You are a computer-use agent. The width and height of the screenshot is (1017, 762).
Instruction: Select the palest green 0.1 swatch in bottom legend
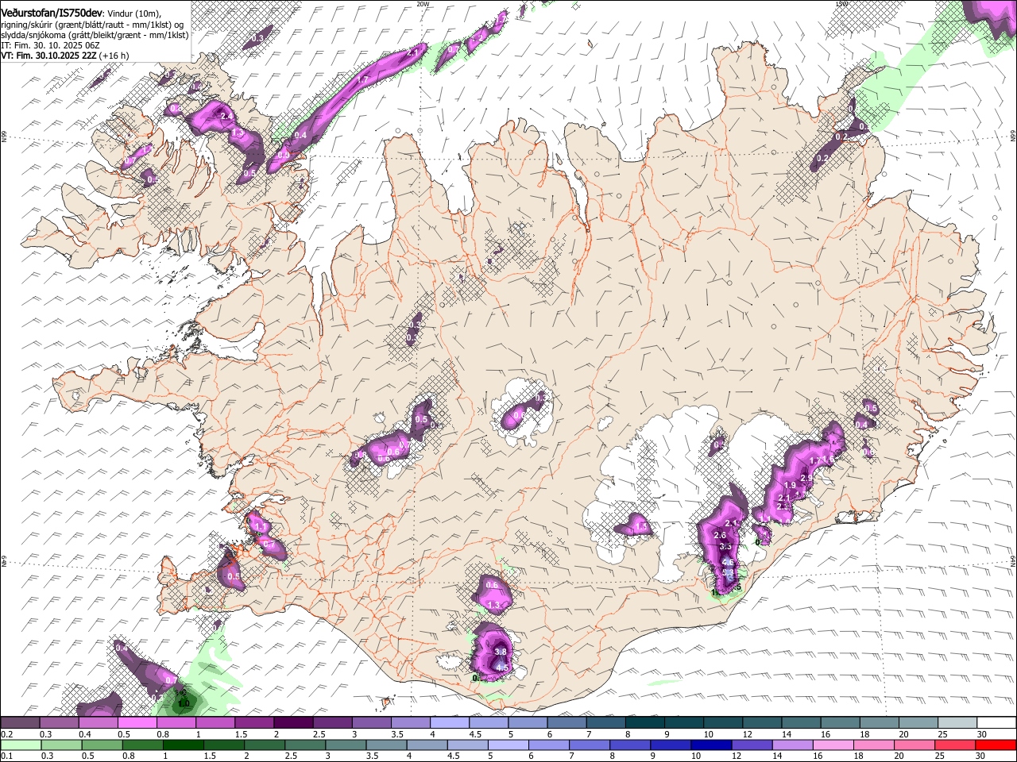point(21,745)
